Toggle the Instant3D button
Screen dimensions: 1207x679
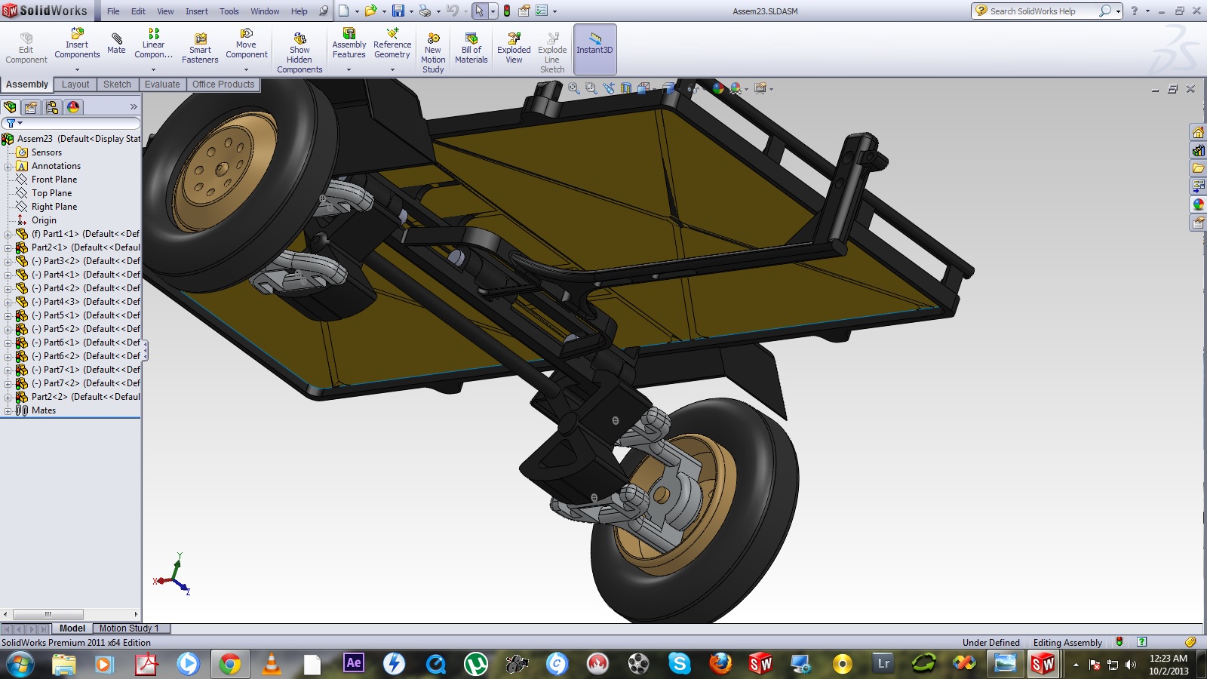pos(595,49)
